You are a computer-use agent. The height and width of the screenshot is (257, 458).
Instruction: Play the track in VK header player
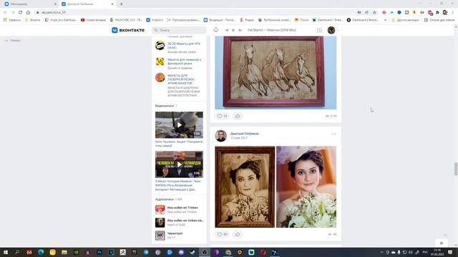click(x=233, y=30)
